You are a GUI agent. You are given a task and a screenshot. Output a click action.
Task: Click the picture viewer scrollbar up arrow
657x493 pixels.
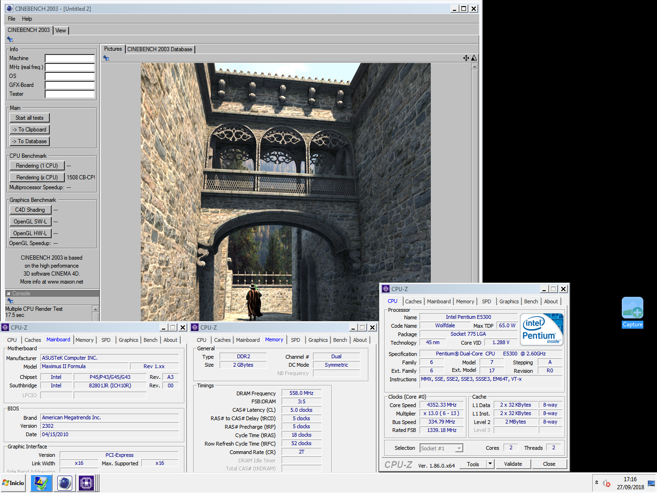(x=474, y=67)
